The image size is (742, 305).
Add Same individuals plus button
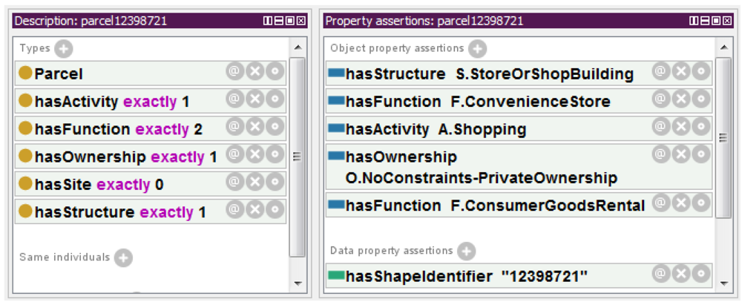tap(123, 258)
